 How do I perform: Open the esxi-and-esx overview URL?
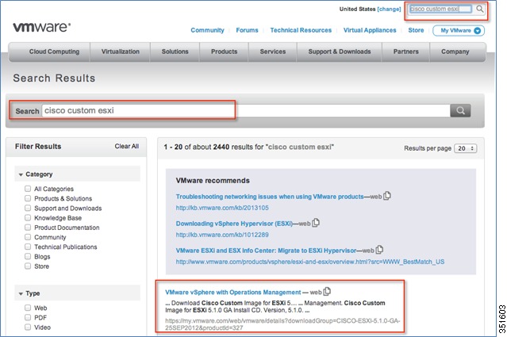(310, 262)
